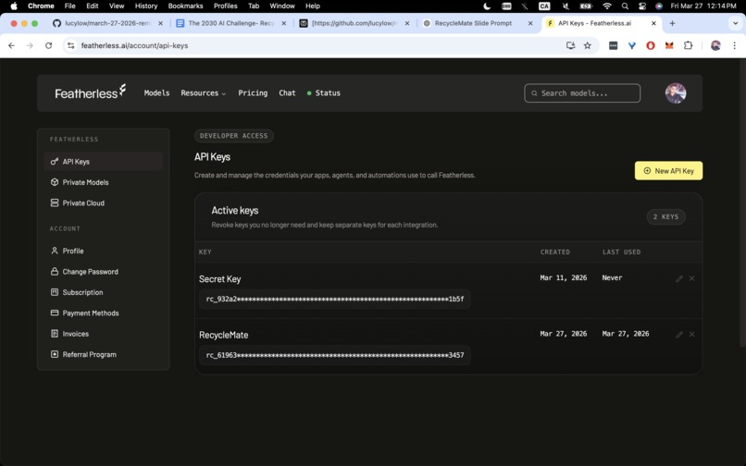Click the Mar 11, 2026 created date

pyautogui.click(x=564, y=277)
